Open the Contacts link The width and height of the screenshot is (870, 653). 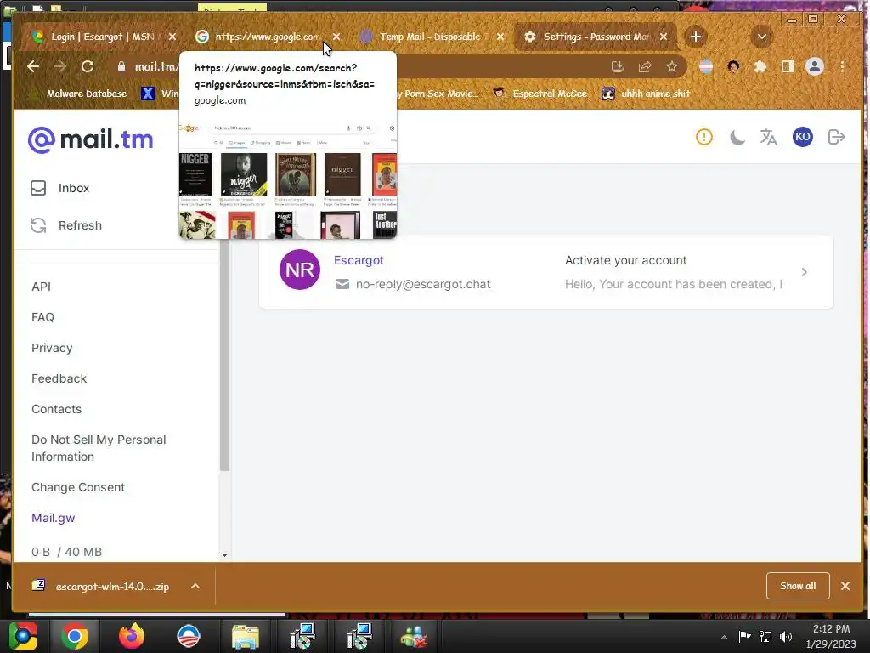coord(57,409)
